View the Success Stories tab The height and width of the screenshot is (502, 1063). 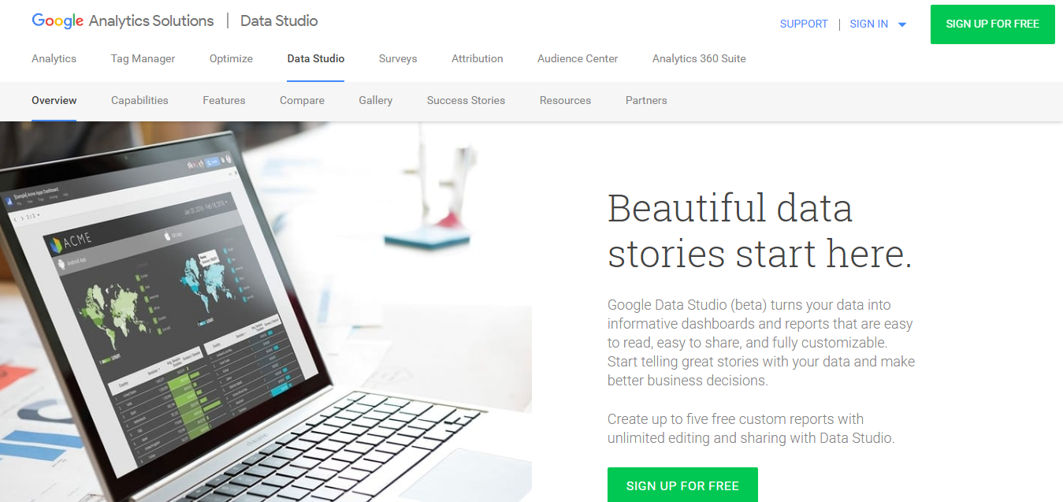(x=466, y=100)
